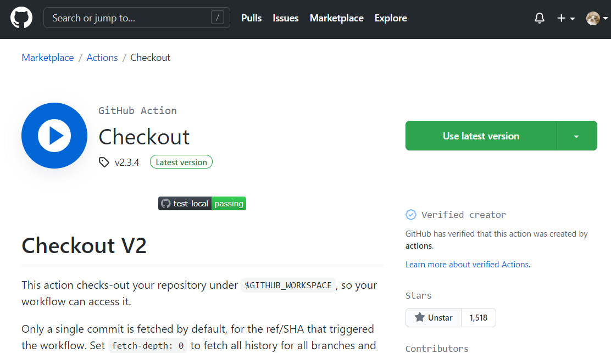This screenshot has width=611, height=353.
Task: Click the tag icon next to v2.3.4
Action: click(x=104, y=161)
